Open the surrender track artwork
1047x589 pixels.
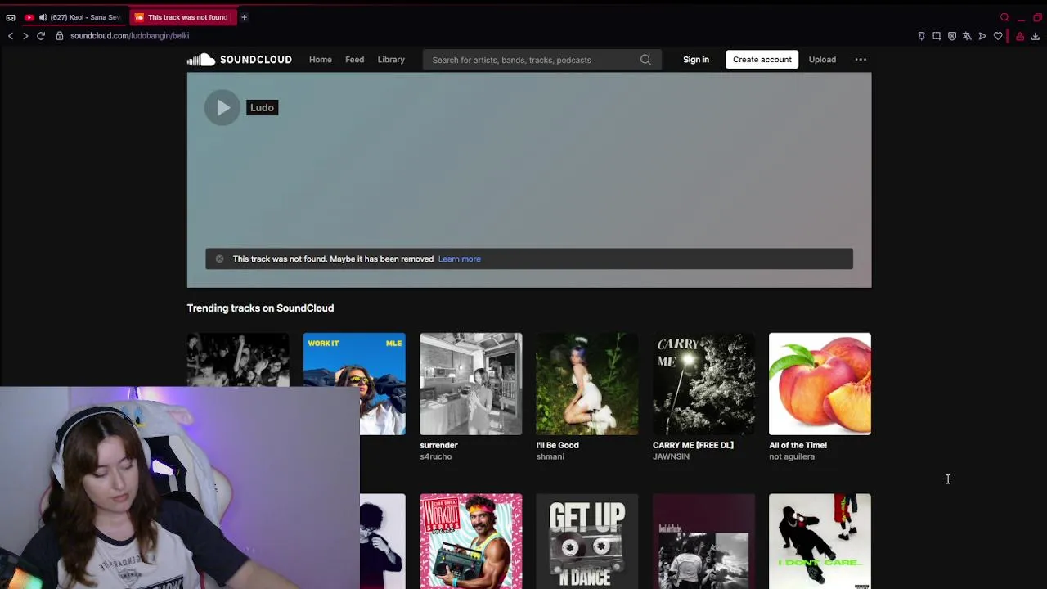pos(470,384)
